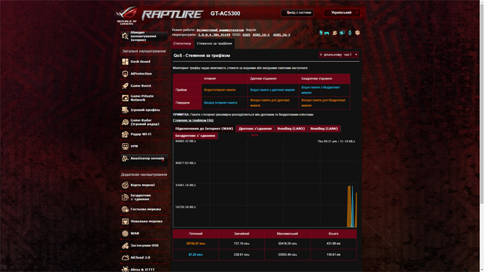Open the У реальному часі period dropdown

point(338,54)
